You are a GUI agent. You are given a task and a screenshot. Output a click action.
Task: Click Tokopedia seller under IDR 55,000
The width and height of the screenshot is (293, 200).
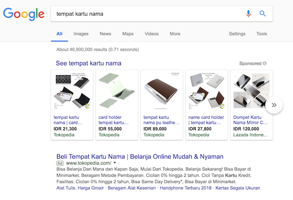coord(109,135)
